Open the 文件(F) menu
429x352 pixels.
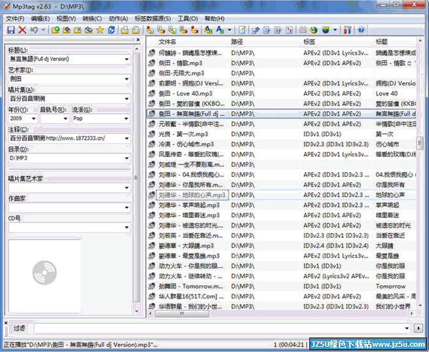[x=15, y=18]
